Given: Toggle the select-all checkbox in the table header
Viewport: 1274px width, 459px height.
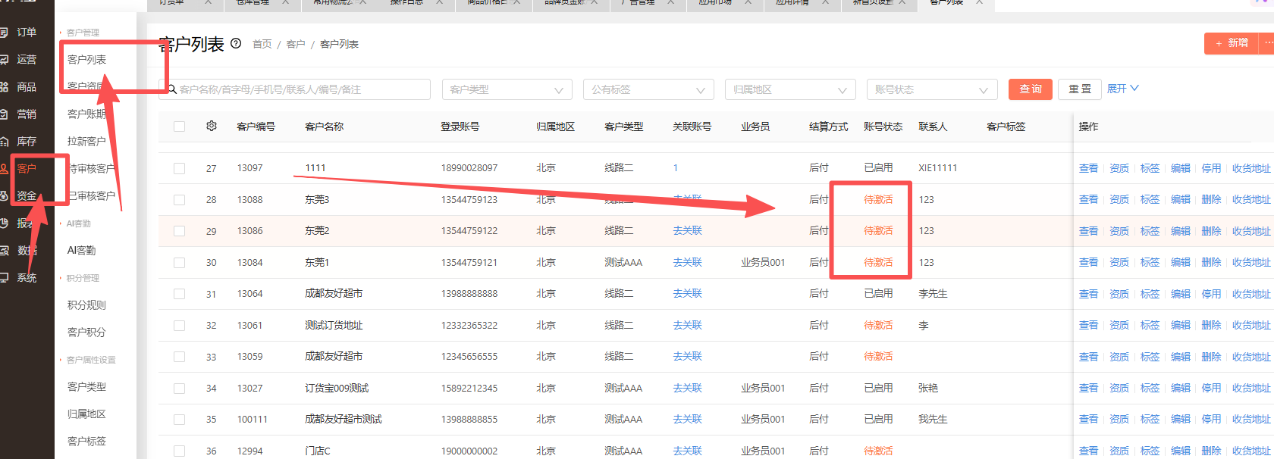Looking at the screenshot, I should point(179,126).
